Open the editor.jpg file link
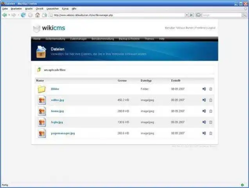Viewport: 249px width, 188px height. click(57, 100)
